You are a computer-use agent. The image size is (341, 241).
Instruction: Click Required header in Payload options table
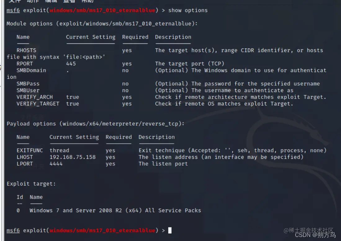[119, 137]
